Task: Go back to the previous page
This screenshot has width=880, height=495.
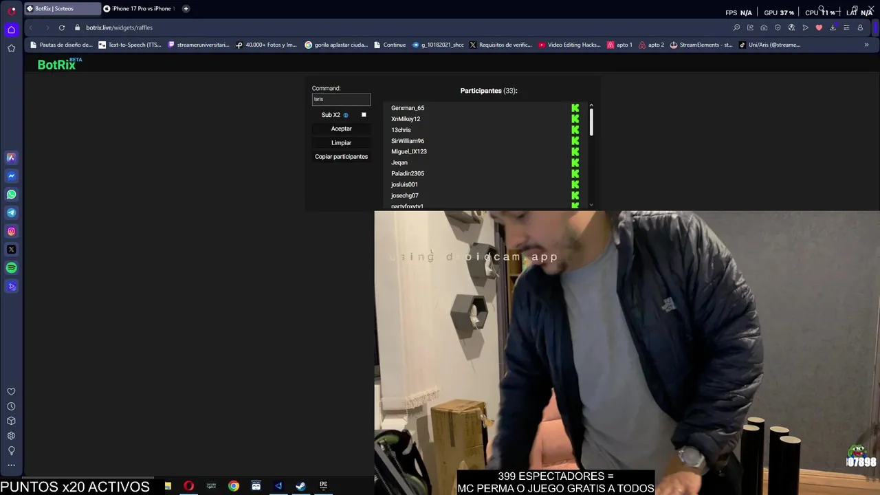Action: point(31,27)
